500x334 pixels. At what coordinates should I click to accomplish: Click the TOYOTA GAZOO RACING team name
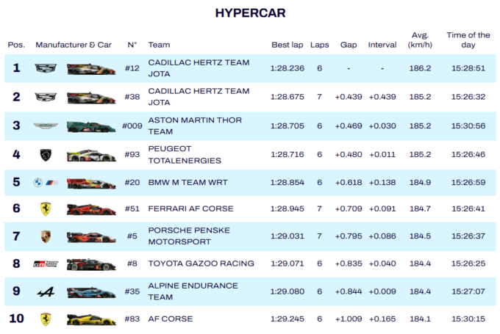[x=201, y=264]
